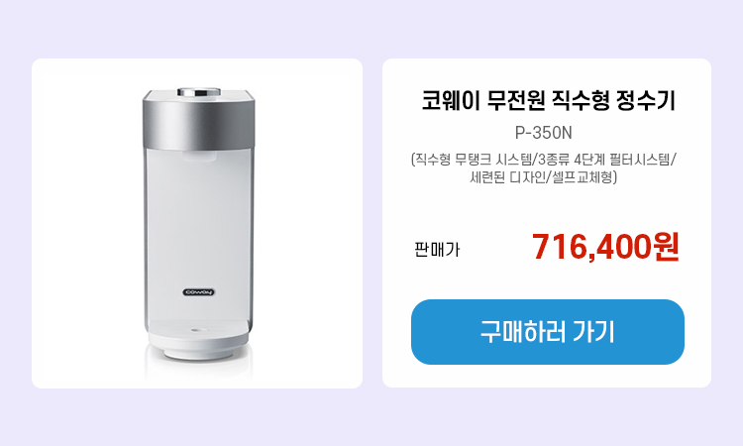Open the 코웨이 무전원 직수형 정수기 title
The height and width of the screenshot is (446, 743).
click(548, 100)
